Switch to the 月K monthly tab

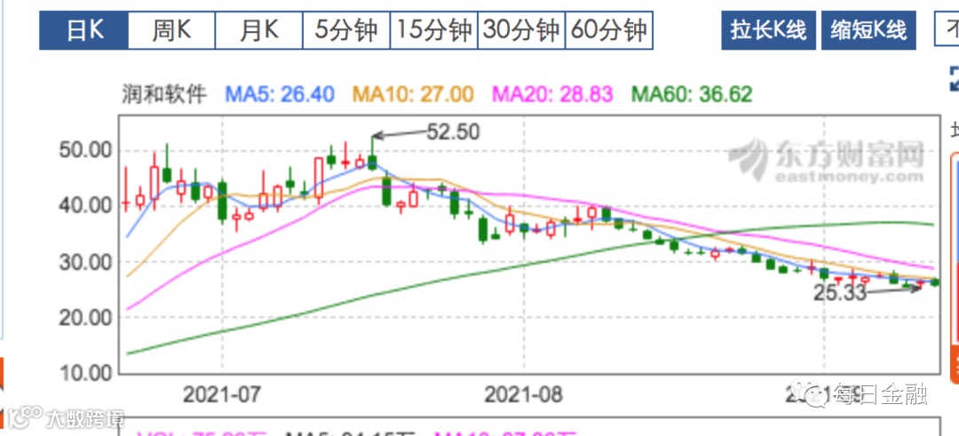pyautogui.click(x=259, y=30)
